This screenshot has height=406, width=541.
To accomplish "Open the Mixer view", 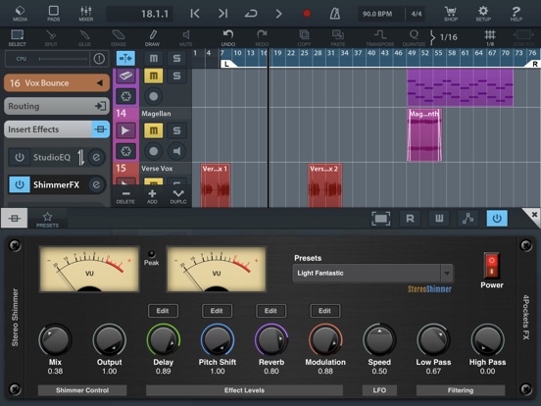I will tap(86, 14).
